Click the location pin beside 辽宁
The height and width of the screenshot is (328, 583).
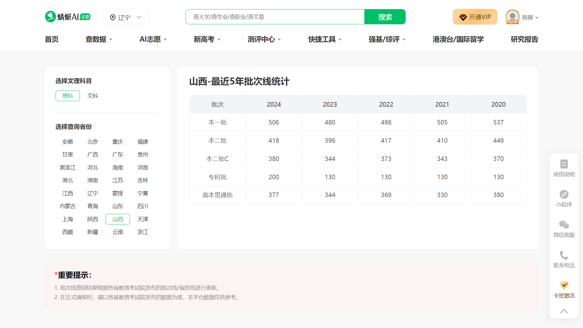(x=113, y=17)
